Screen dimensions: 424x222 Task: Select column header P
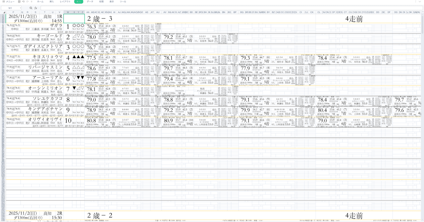point(13,12)
